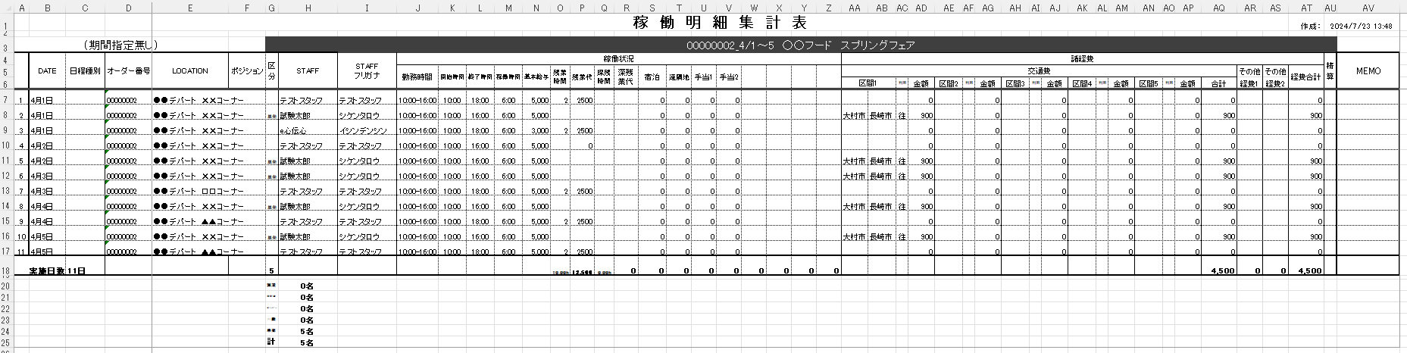The width and height of the screenshot is (1407, 353).
Task: Click the 区間5 header cell
Action: click(x=1149, y=83)
